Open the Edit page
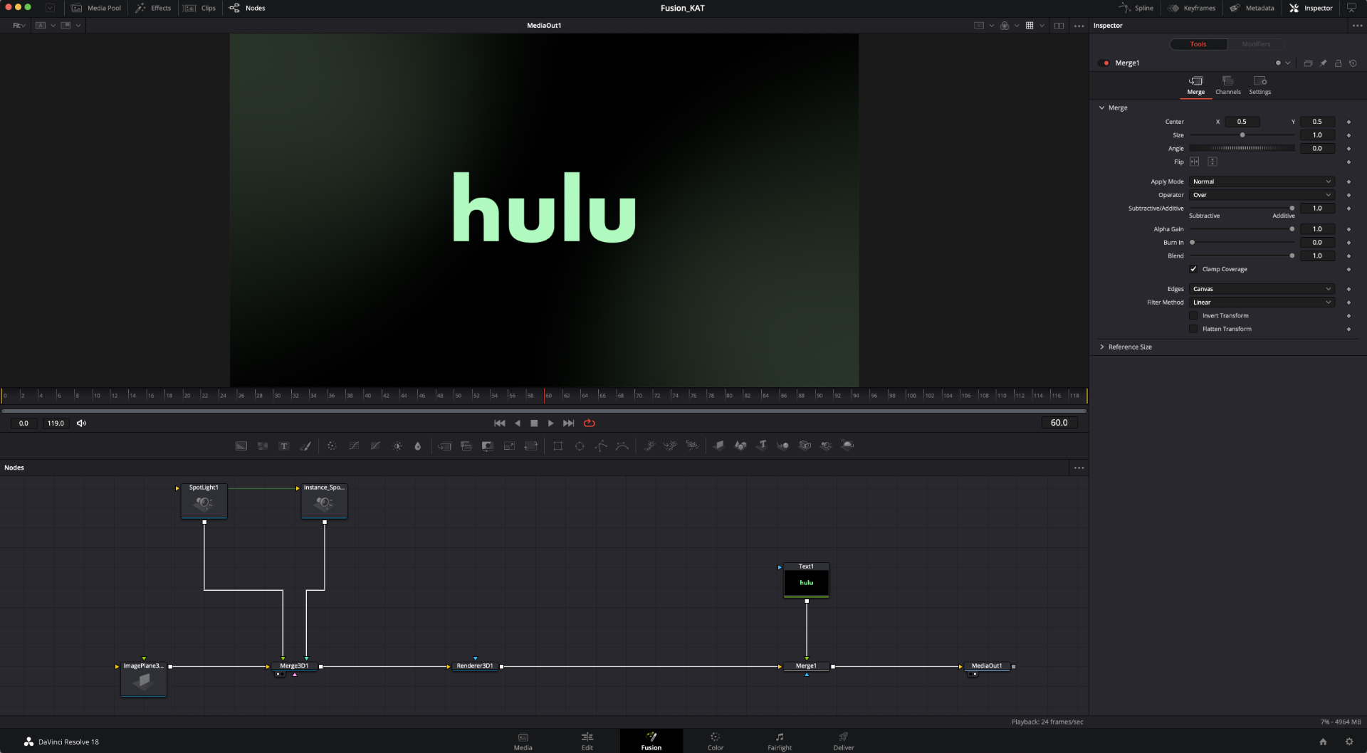Image resolution: width=1367 pixels, height=753 pixels. 587,741
